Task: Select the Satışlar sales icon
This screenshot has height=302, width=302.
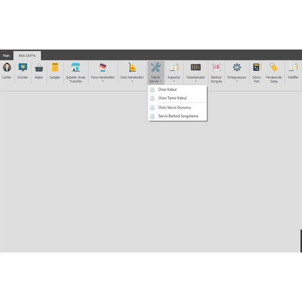Action: pos(55,68)
